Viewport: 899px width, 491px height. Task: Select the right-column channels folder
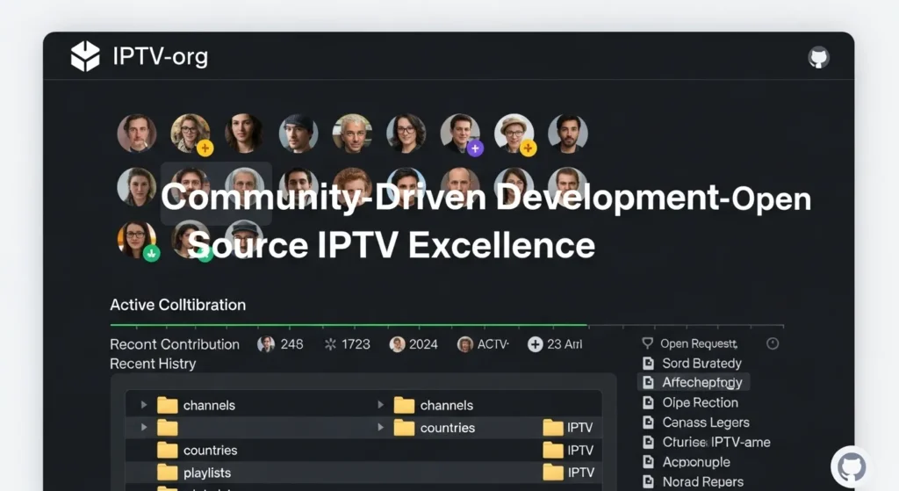point(434,405)
